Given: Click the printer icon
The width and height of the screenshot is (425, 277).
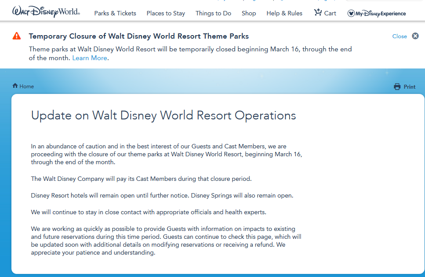Looking at the screenshot, I should point(397,86).
